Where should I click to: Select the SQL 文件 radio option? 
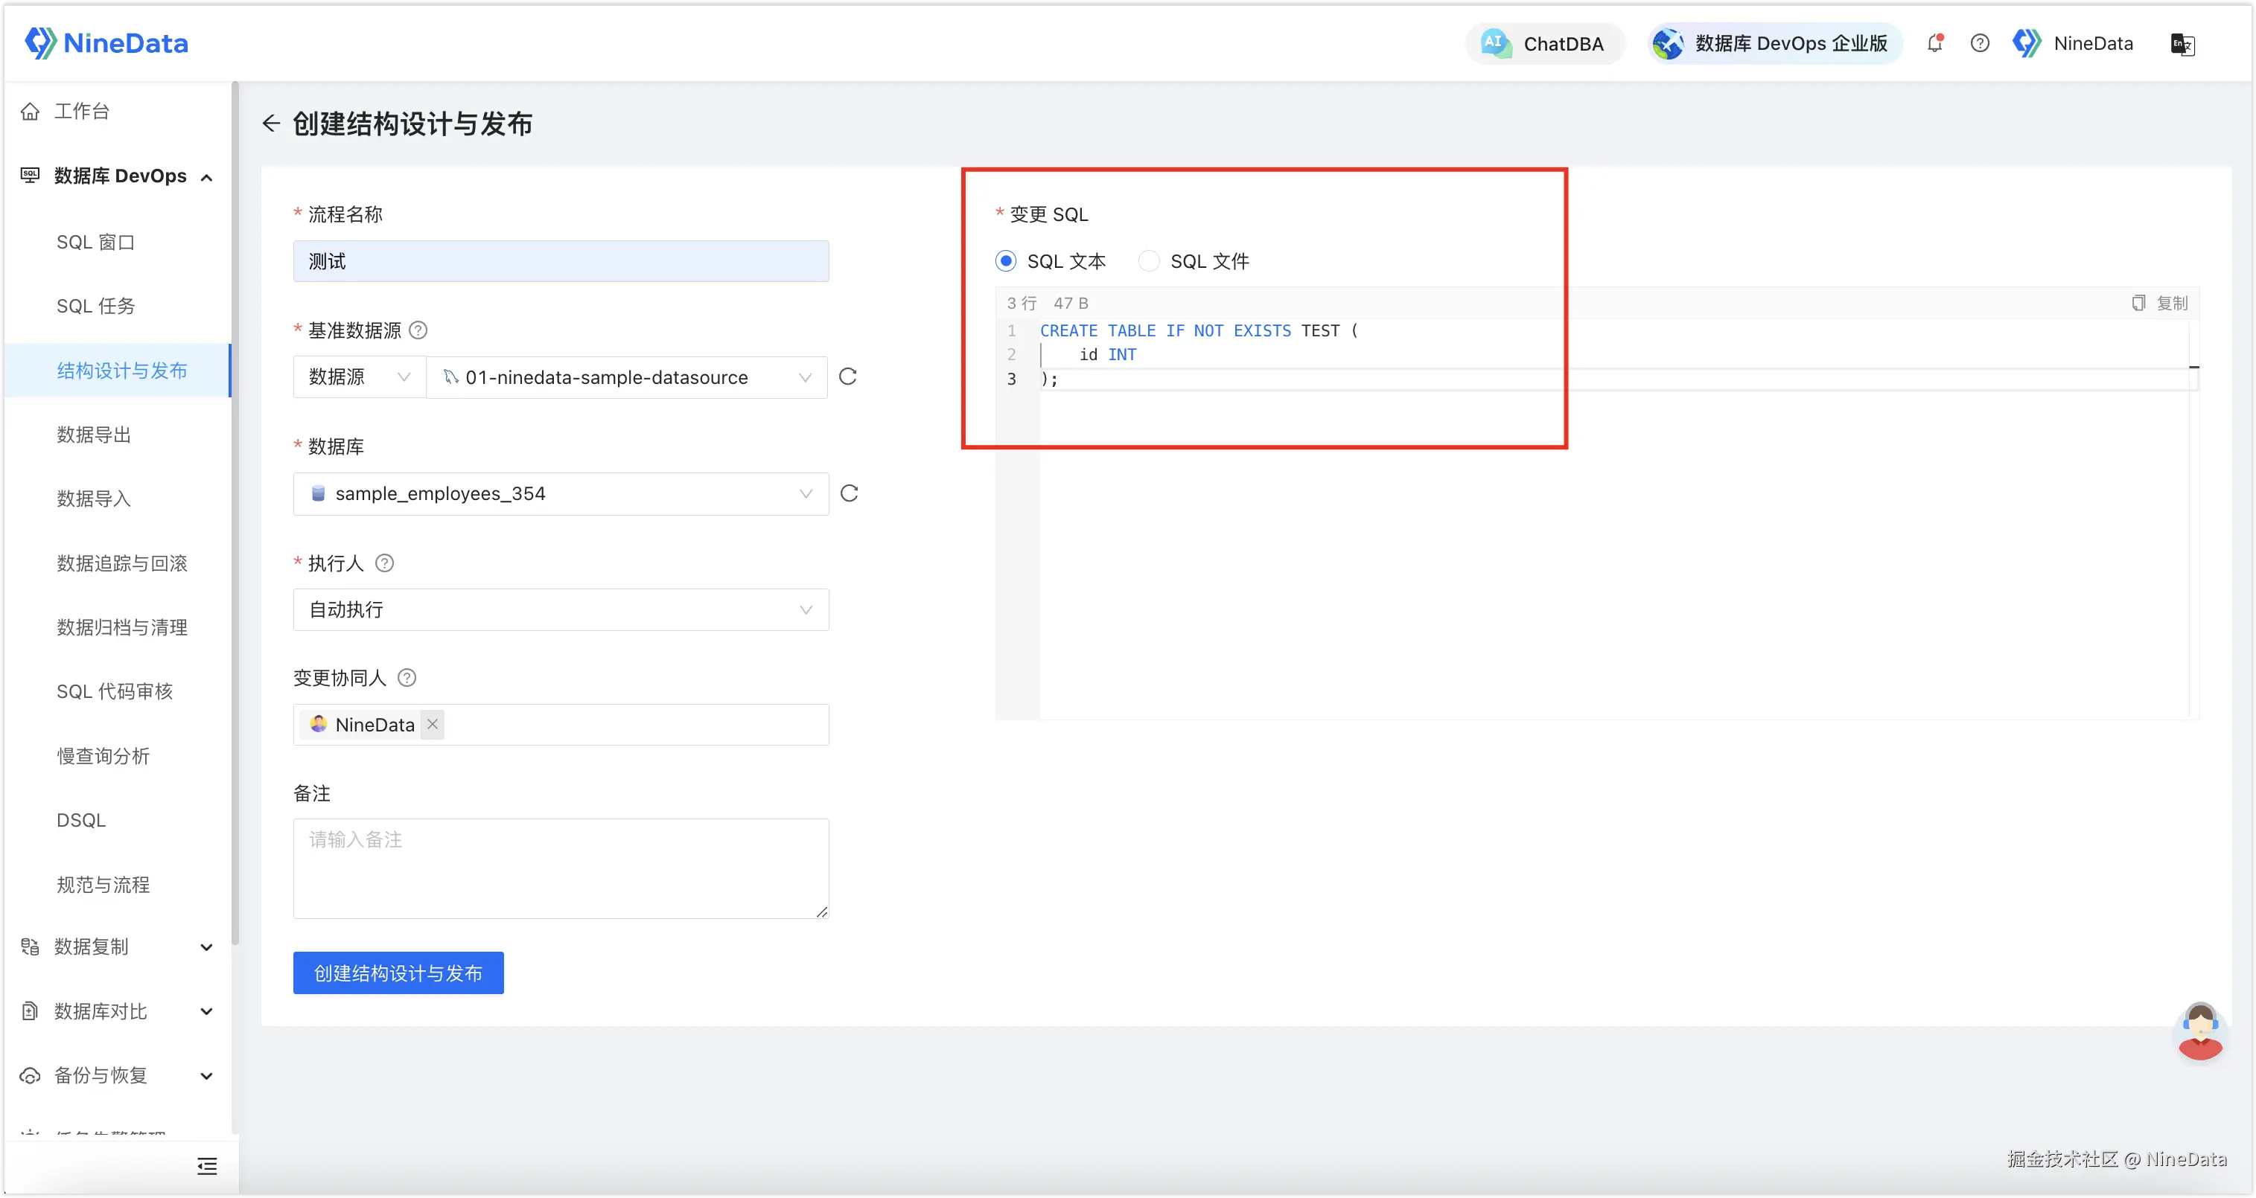click(x=1148, y=260)
